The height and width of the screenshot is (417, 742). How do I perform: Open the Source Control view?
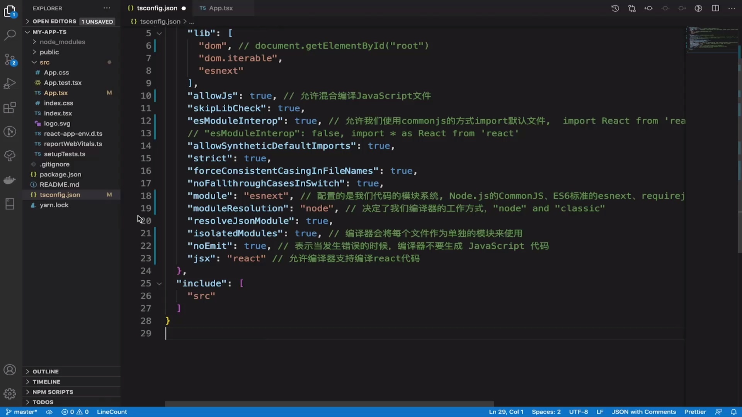[x=10, y=59]
